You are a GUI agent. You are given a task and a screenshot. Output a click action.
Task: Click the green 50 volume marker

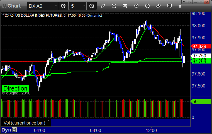click(x=201, y=101)
